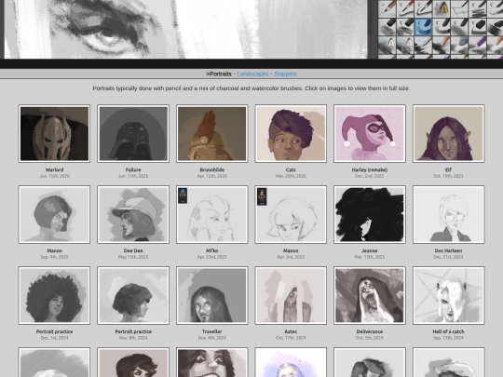View the Failure helmet portrait full size
The image size is (503, 377).
click(133, 133)
